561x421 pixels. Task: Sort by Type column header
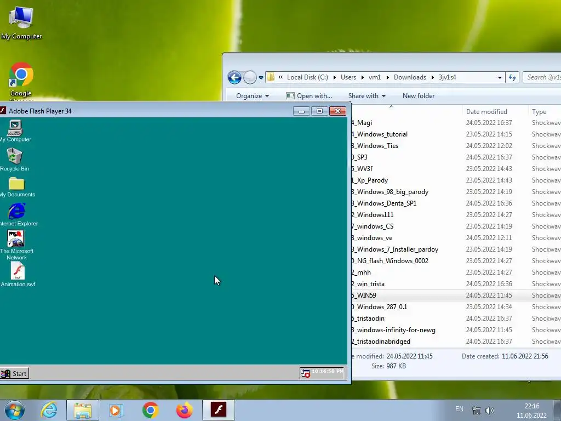click(539, 112)
